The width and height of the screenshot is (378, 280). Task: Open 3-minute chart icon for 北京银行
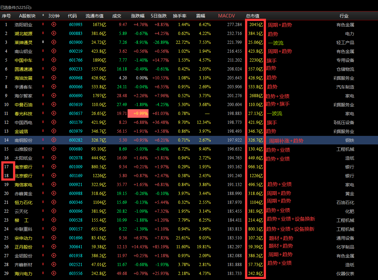(54, 176)
